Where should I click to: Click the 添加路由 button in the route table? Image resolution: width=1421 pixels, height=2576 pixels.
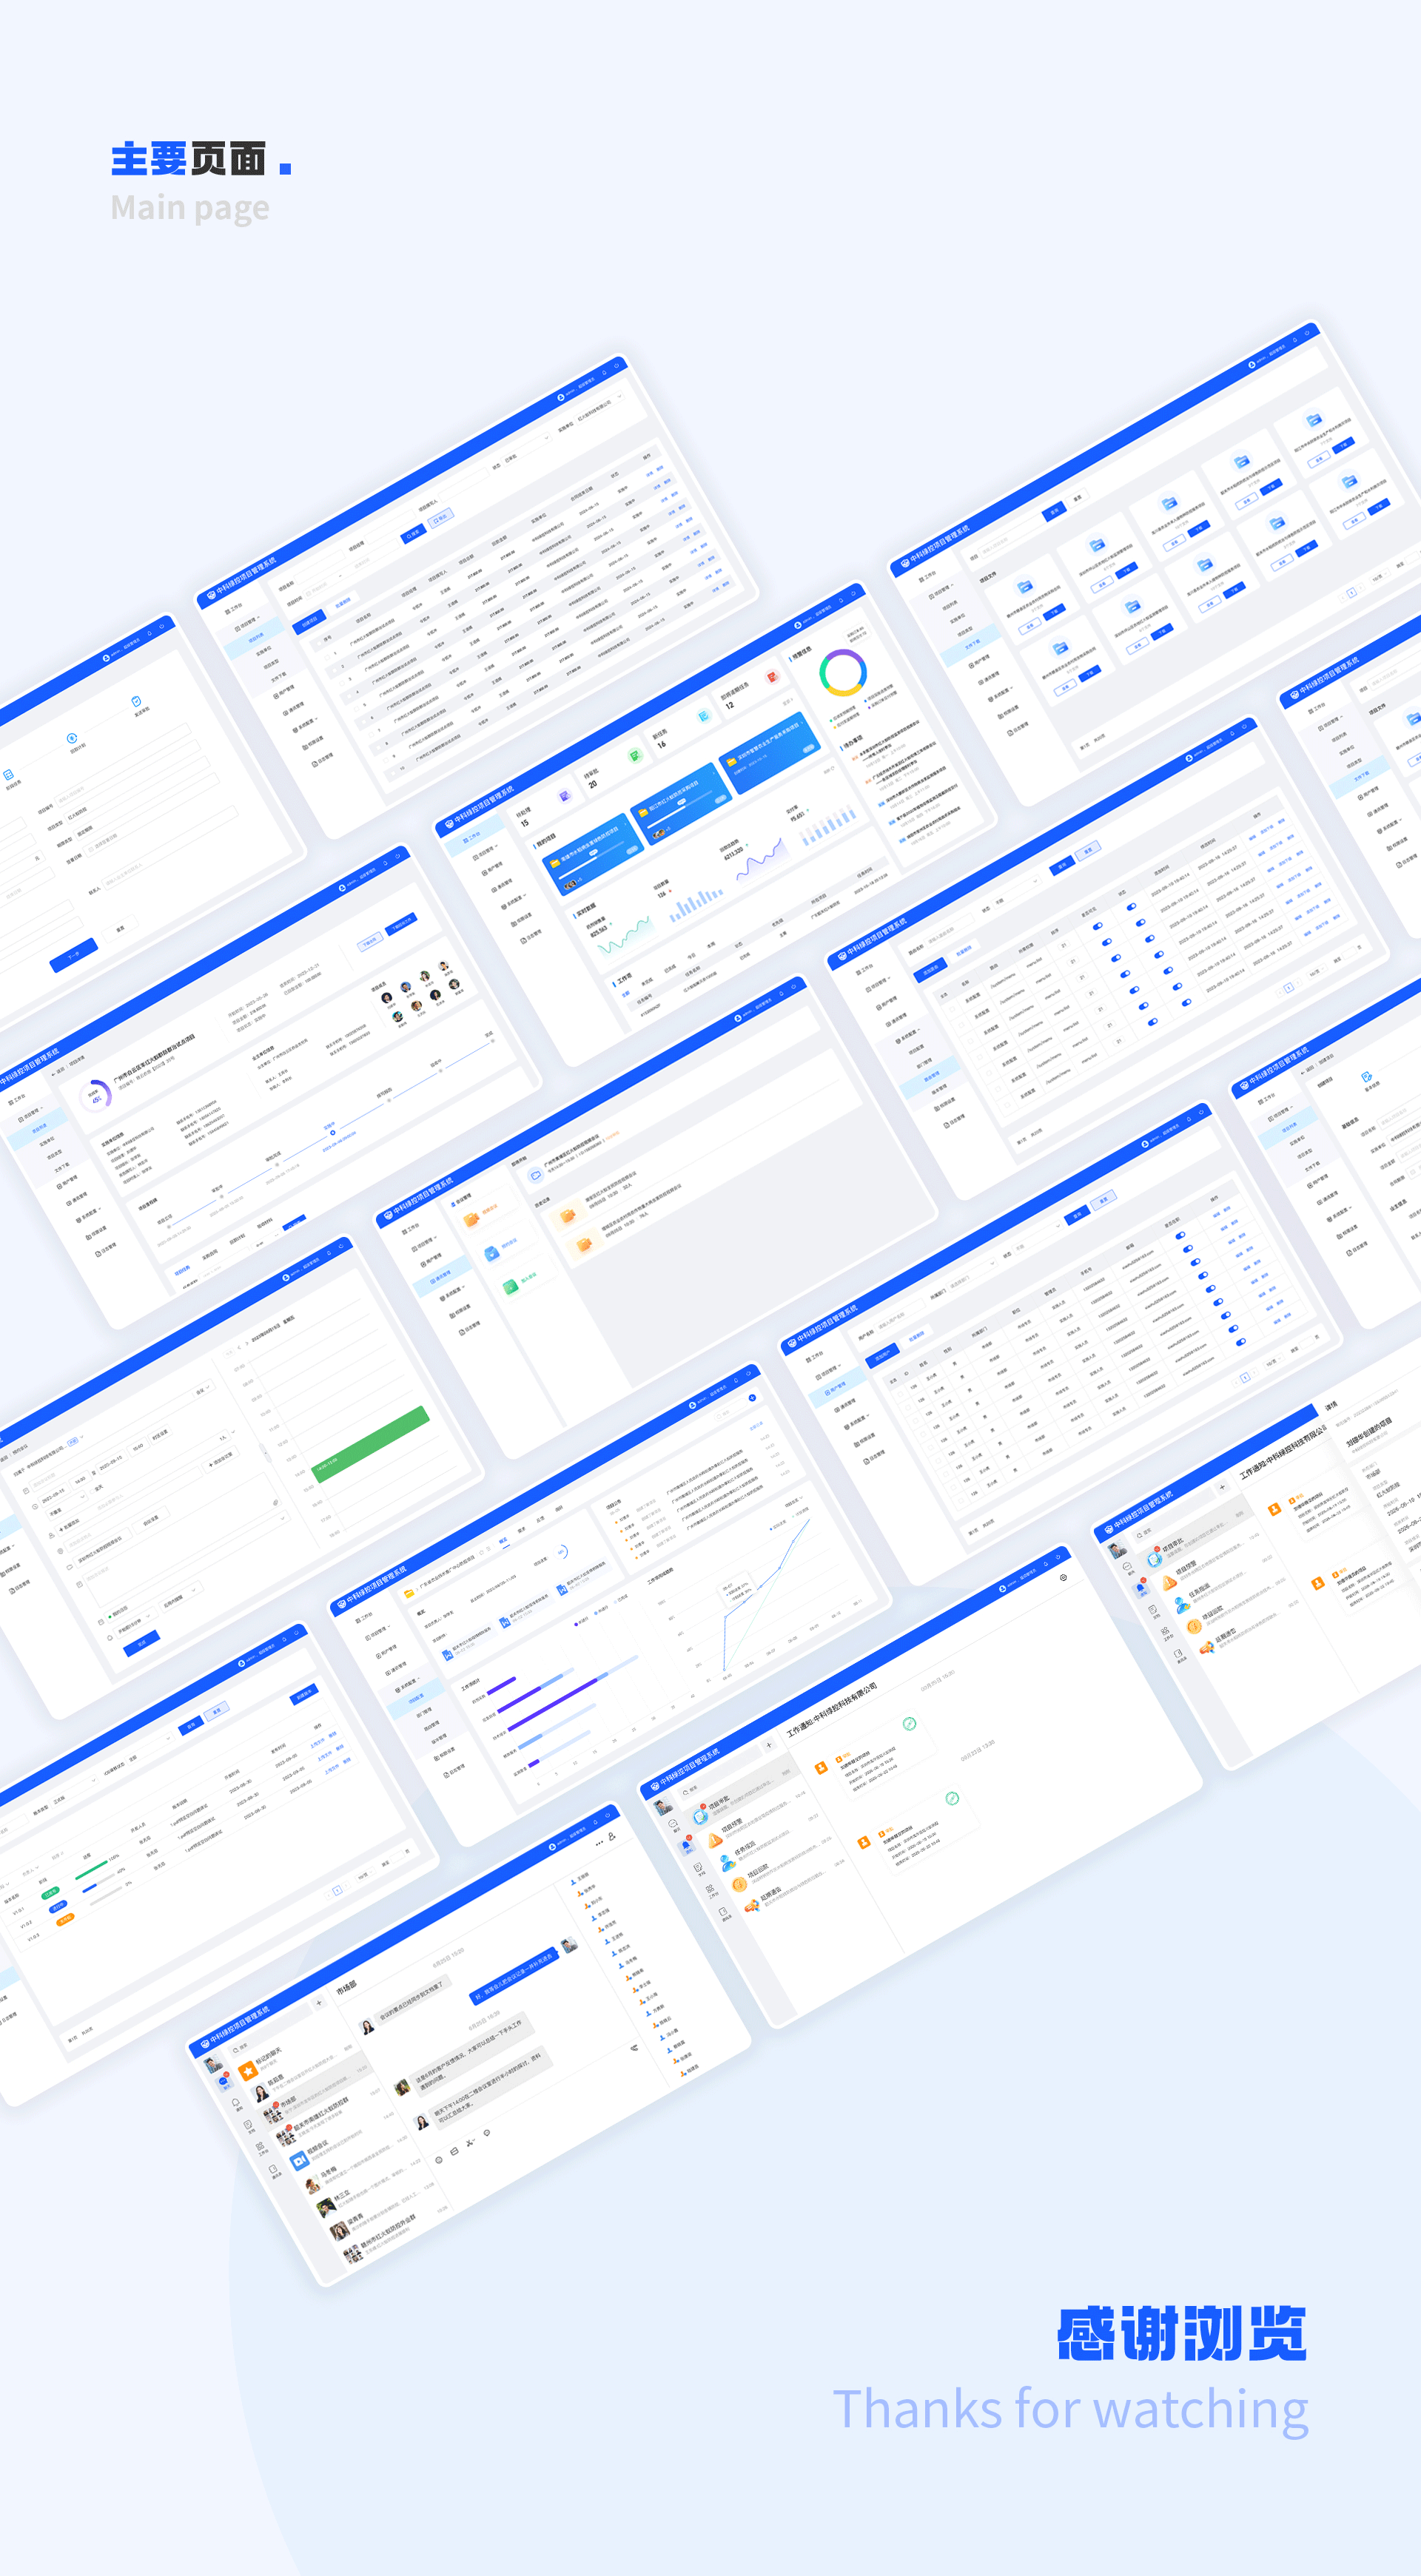click(x=930, y=971)
